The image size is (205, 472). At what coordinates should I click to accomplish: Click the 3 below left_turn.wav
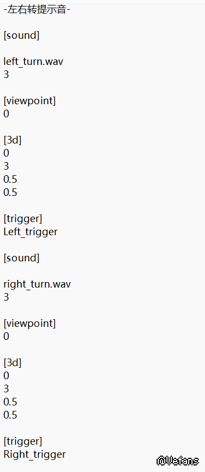[x=7, y=74]
